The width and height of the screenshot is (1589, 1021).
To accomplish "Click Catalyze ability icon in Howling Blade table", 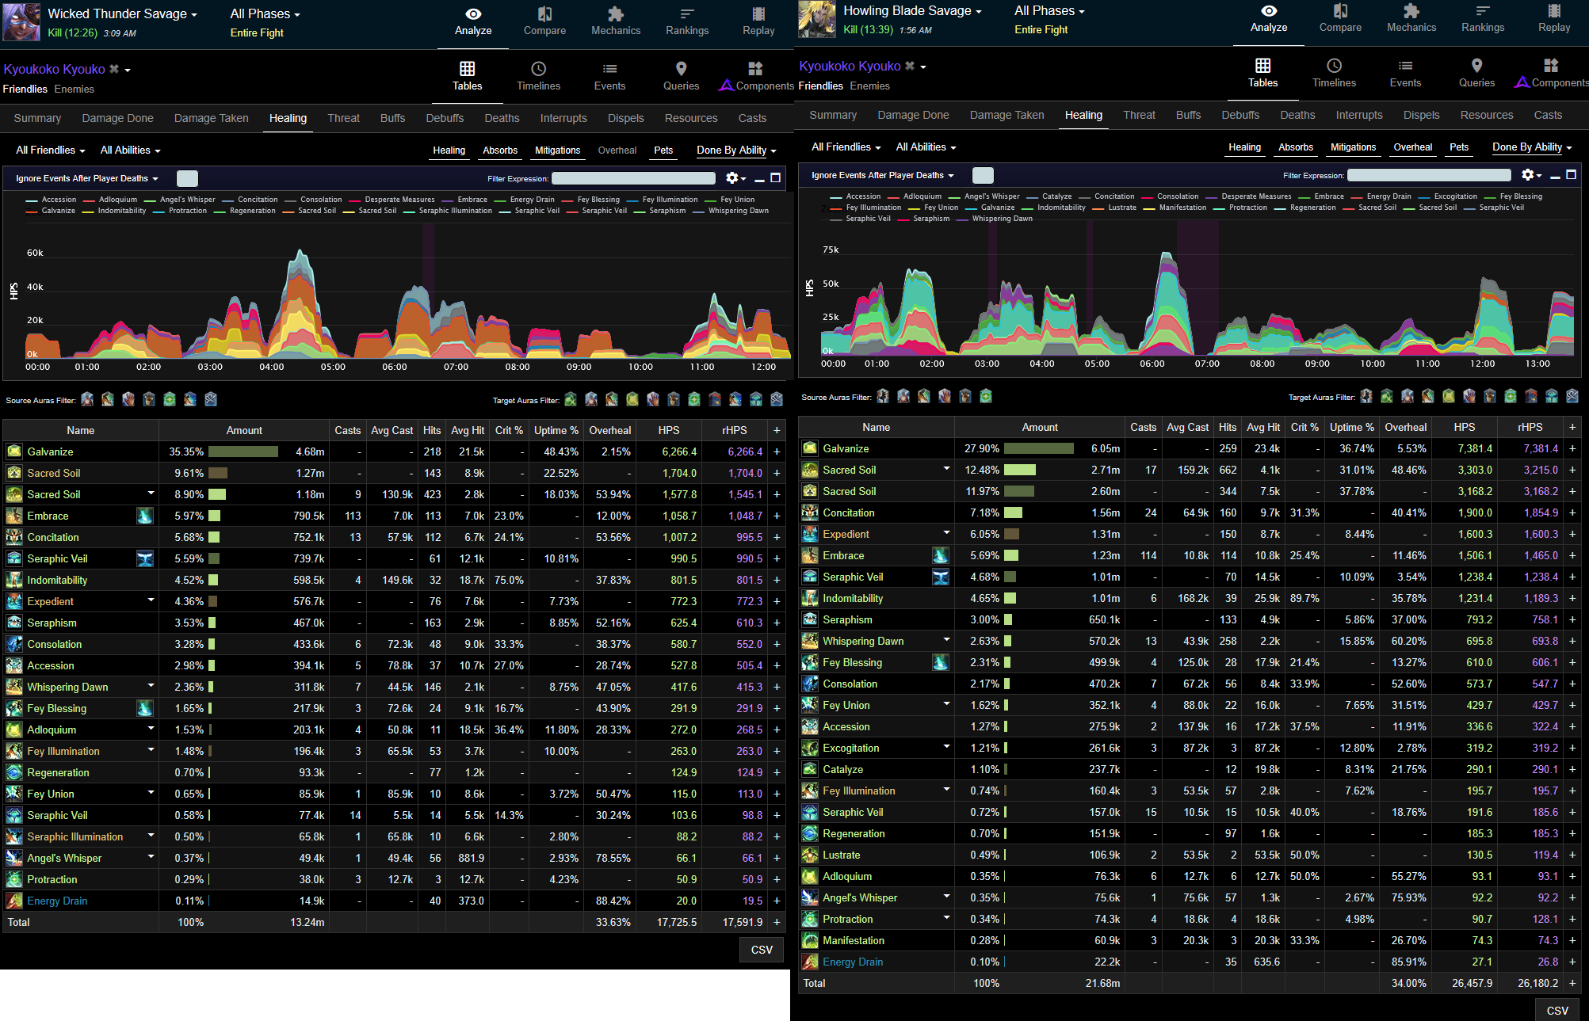I will pyautogui.click(x=810, y=769).
